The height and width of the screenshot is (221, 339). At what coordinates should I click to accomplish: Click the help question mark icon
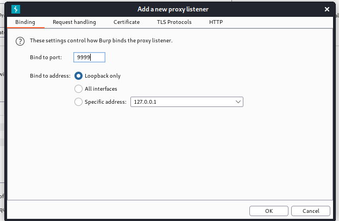click(20, 41)
